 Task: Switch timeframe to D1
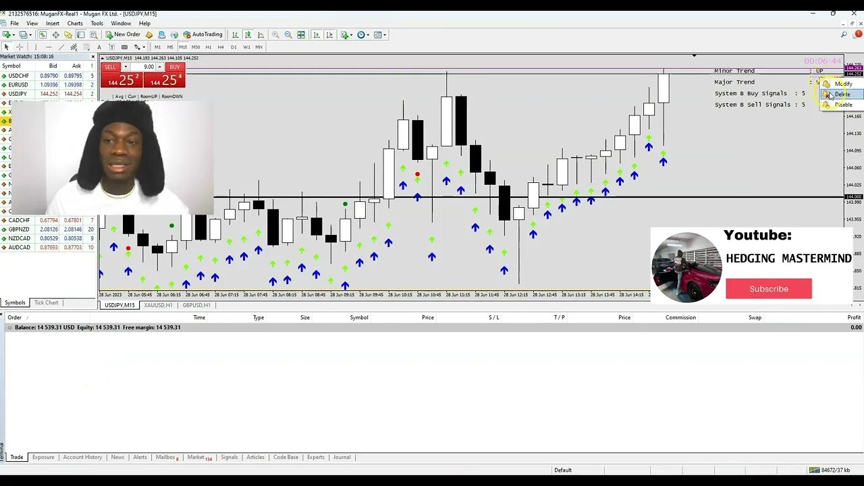[x=234, y=47]
